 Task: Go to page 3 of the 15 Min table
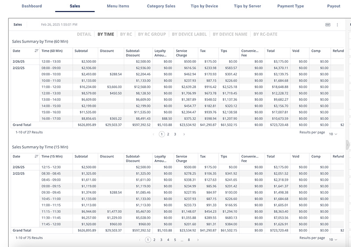[x=161, y=240]
